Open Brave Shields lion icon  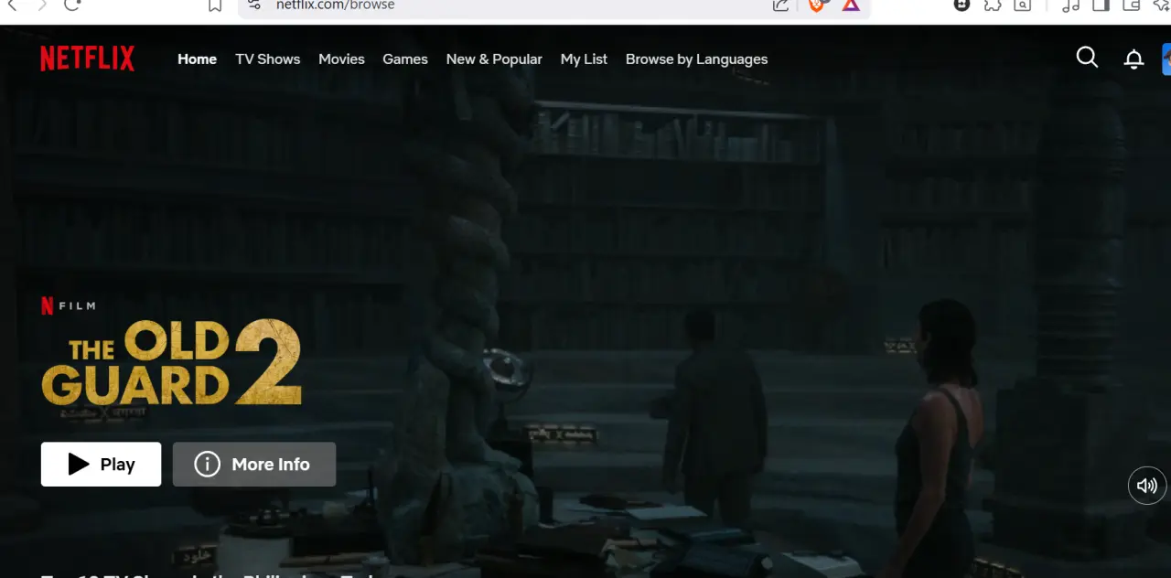[817, 5]
